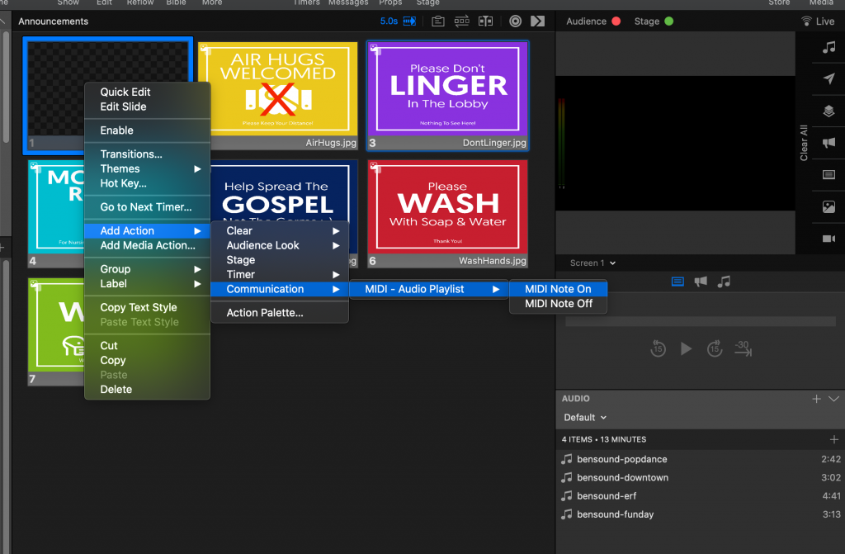
Task: Select the Video Input camera icon in sidebar
Action: coord(828,239)
